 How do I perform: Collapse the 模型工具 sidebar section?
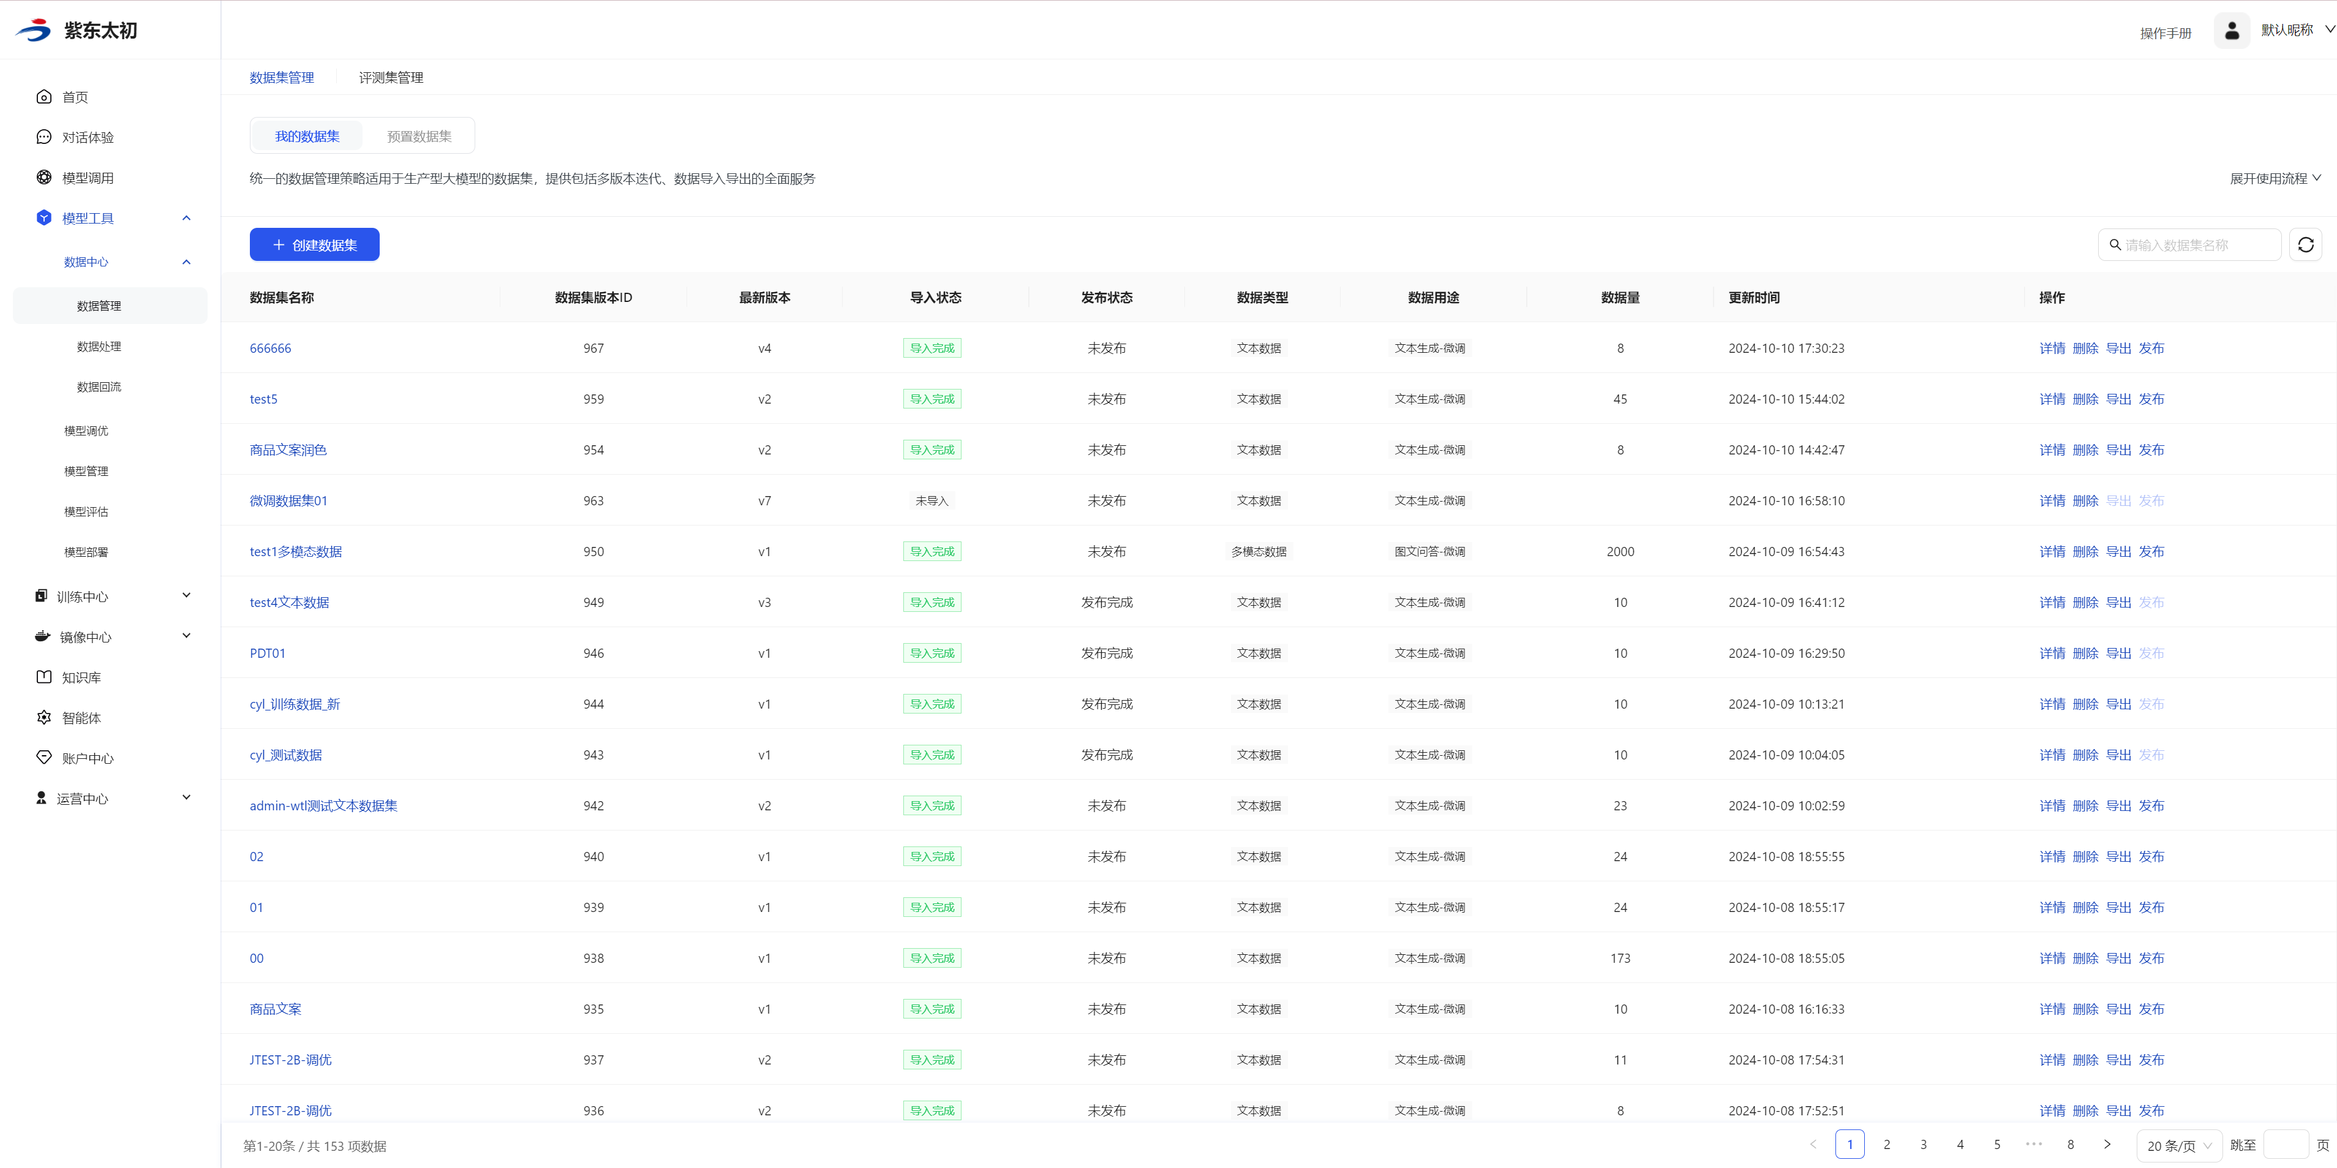186,218
